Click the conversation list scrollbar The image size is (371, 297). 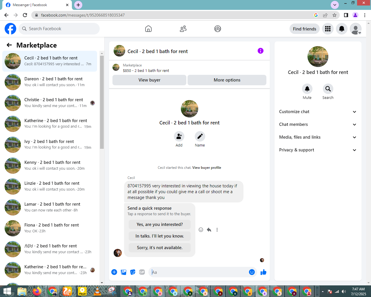coord(102,102)
